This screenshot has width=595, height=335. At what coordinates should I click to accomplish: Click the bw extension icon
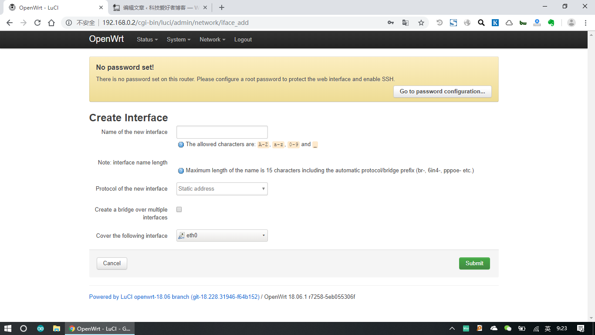523,22
